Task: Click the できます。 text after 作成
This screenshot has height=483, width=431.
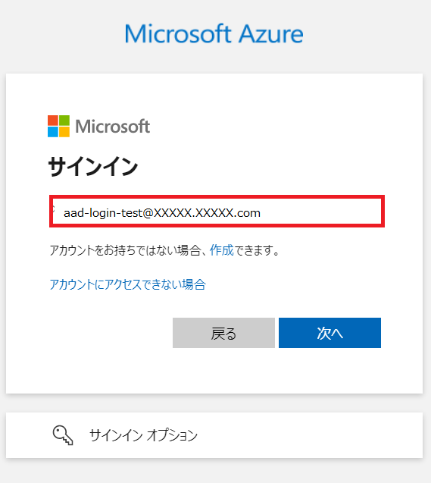Action: coord(257,250)
